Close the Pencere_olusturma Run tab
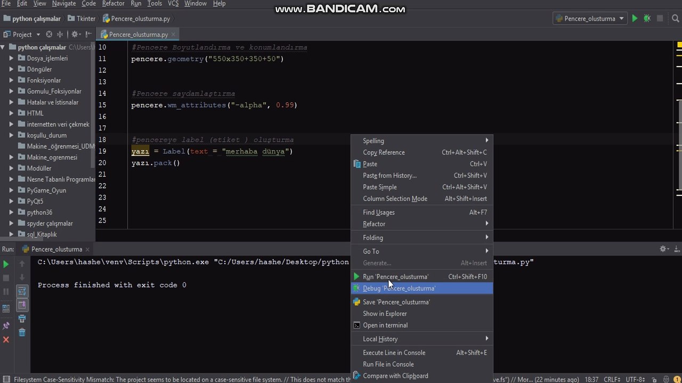 88,249
